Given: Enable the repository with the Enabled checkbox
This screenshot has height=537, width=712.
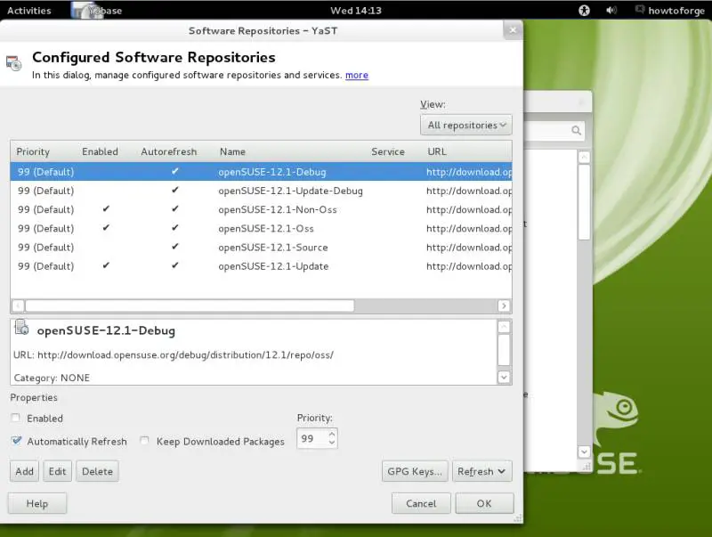Looking at the screenshot, I should tap(16, 418).
